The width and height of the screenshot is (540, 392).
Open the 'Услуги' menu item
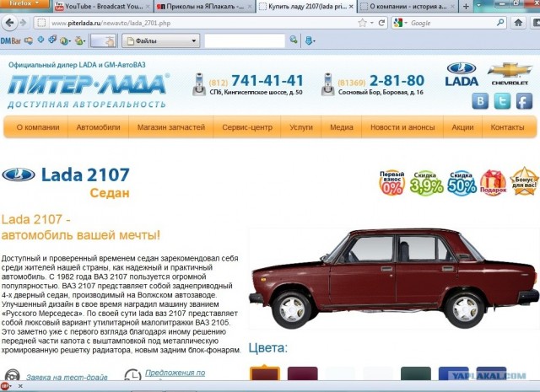pos(301,127)
